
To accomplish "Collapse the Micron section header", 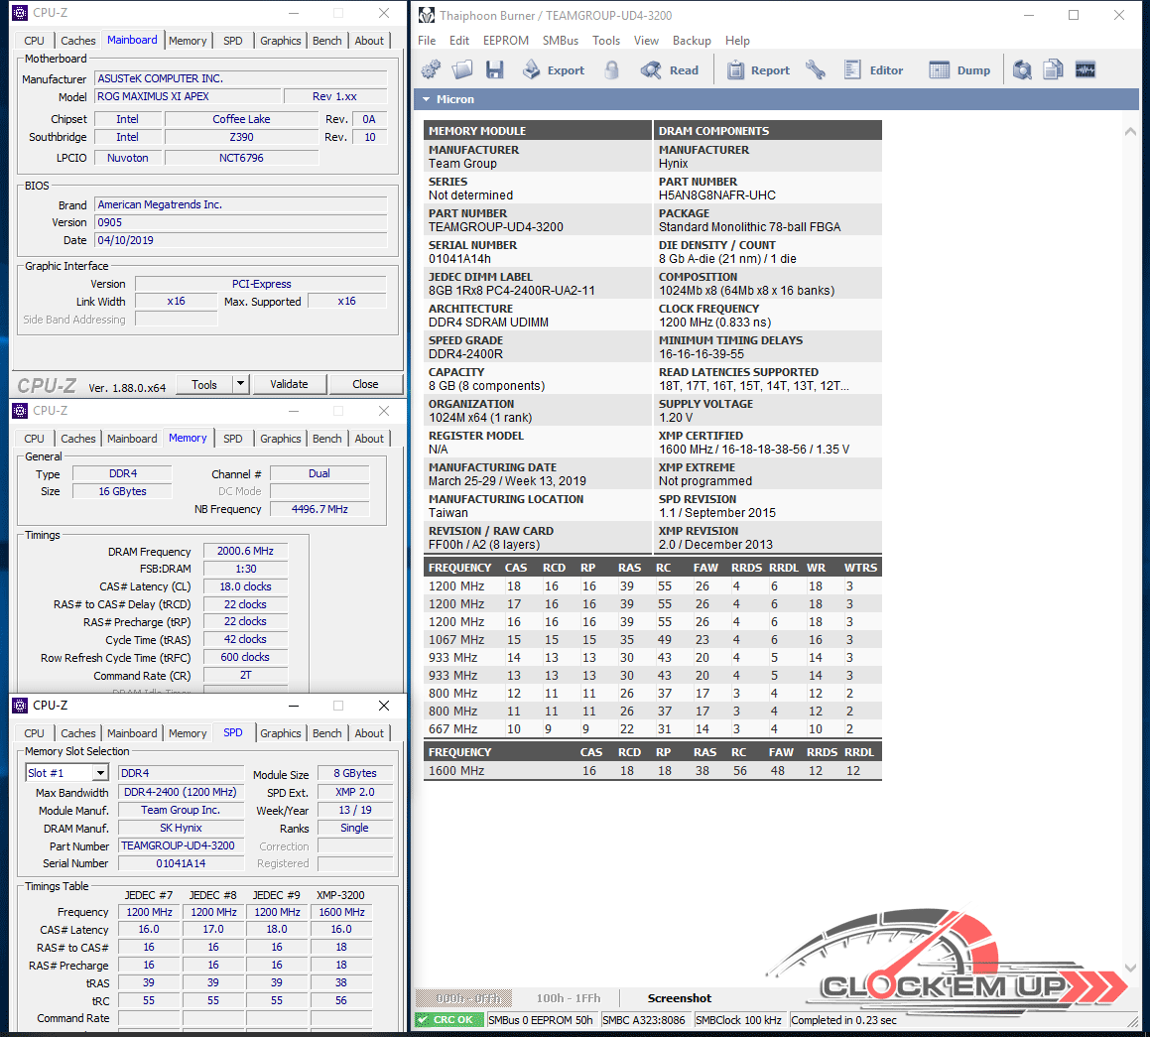I will [x=427, y=99].
